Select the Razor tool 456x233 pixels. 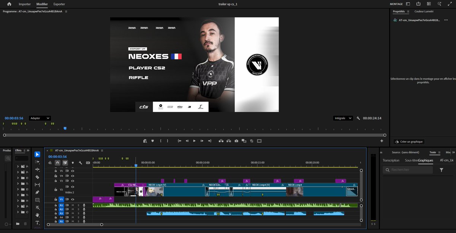tap(37, 177)
